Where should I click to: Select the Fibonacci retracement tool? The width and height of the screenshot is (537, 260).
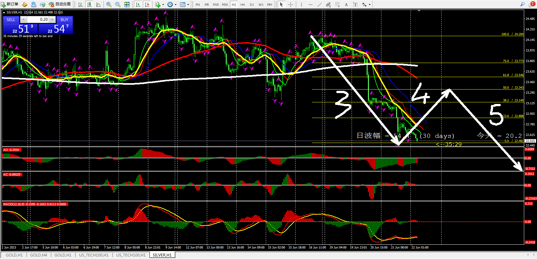(x=337, y=4)
